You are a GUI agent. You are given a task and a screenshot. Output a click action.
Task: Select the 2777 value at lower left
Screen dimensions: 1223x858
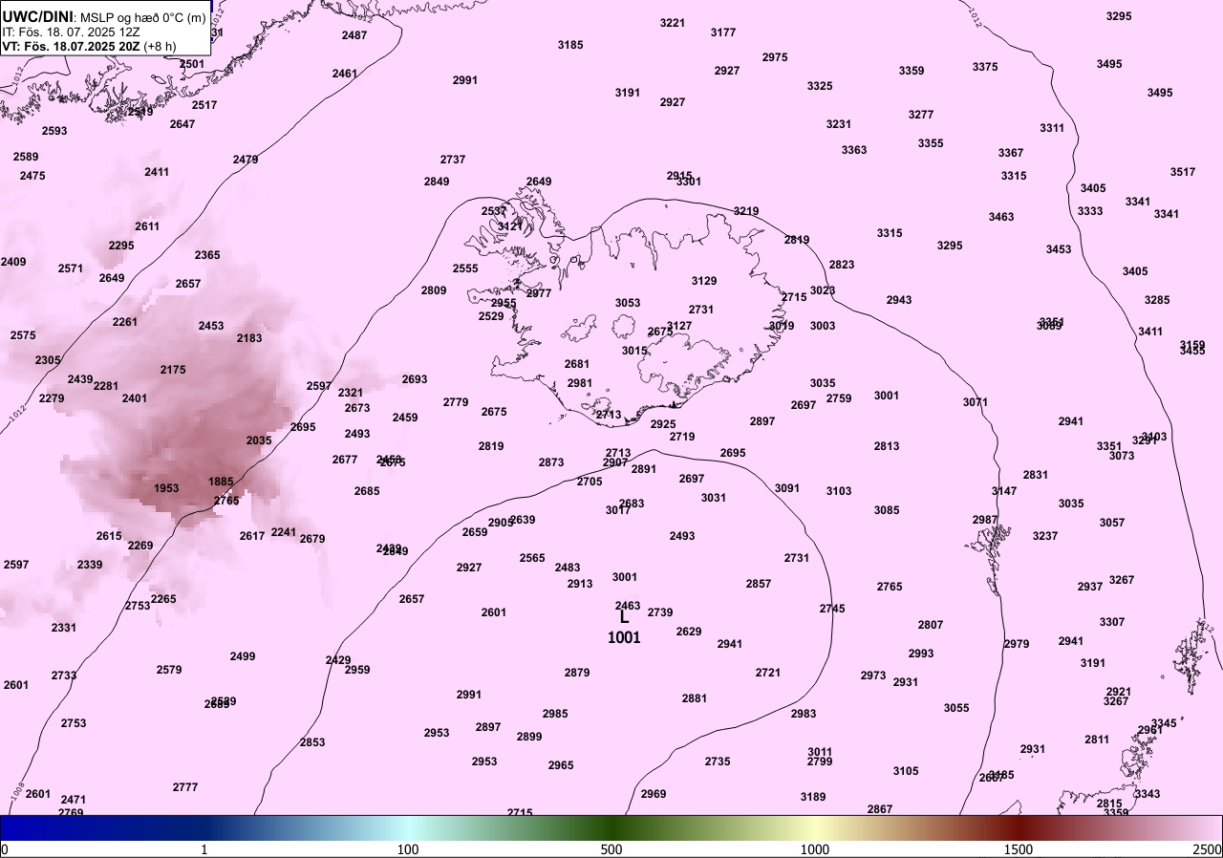click(185, 787)
